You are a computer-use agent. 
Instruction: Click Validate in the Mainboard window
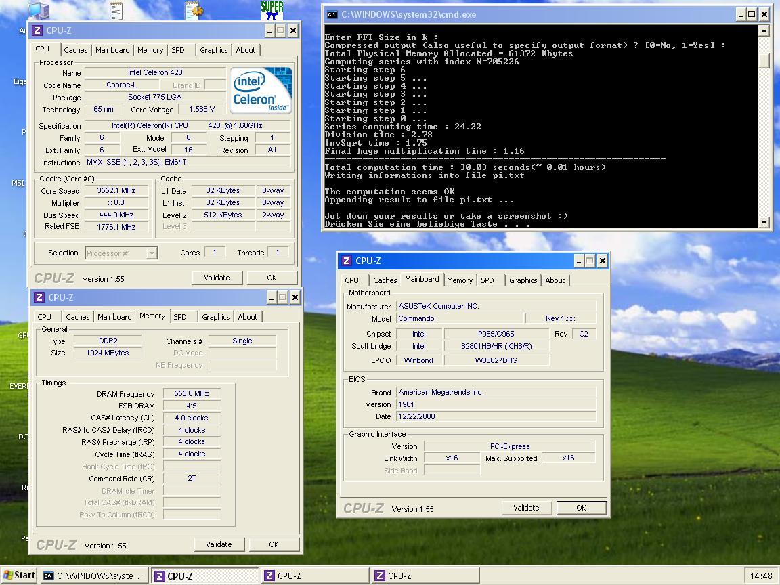tap(526, 508)
